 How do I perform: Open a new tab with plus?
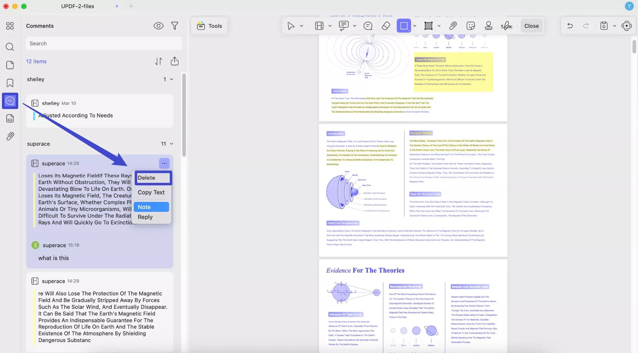131,6
